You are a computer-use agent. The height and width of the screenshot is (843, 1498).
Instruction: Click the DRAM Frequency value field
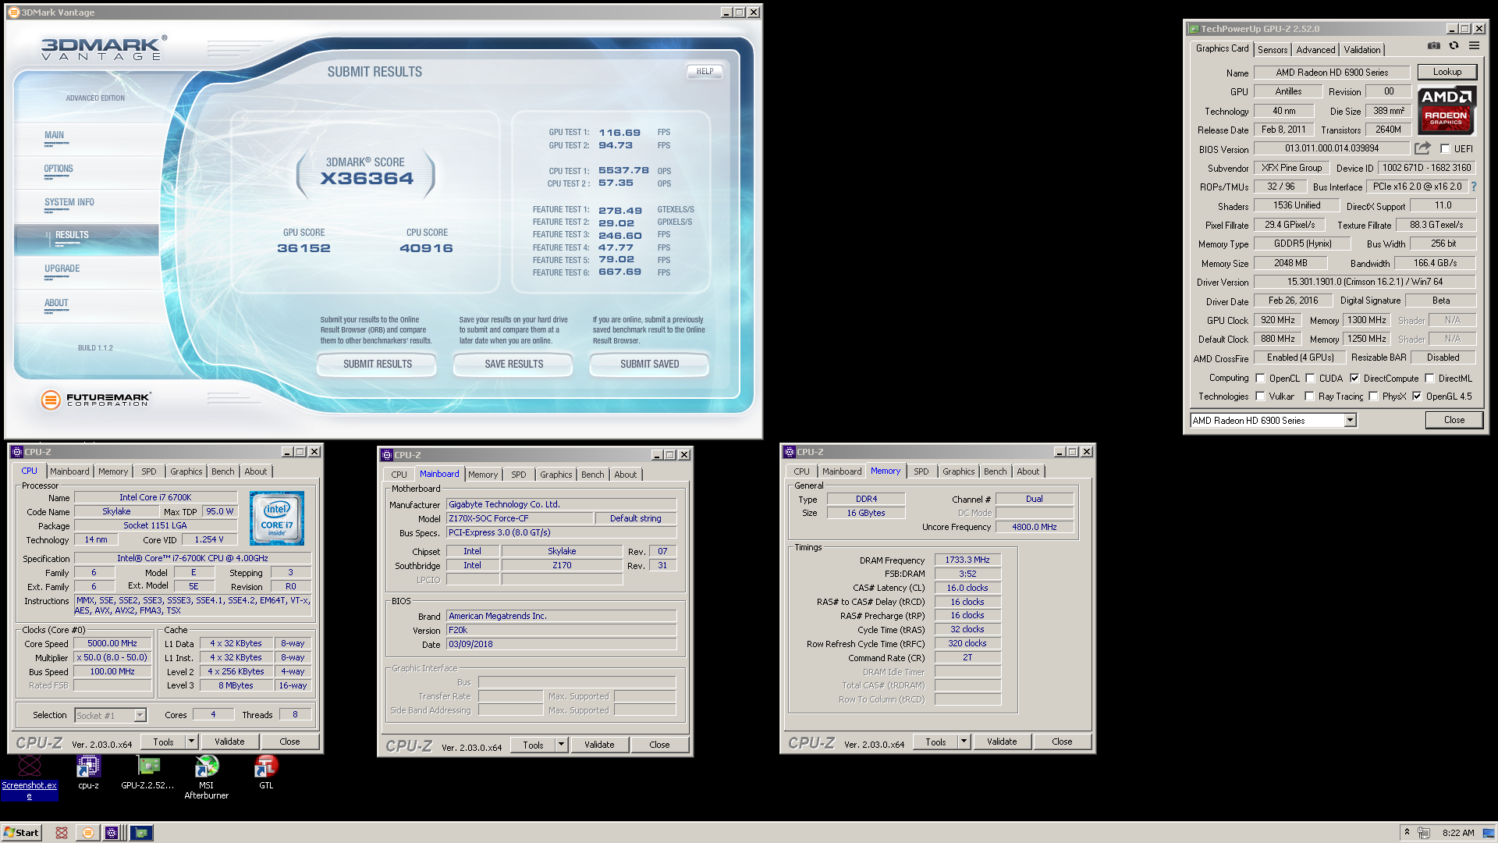coord(967,560)
